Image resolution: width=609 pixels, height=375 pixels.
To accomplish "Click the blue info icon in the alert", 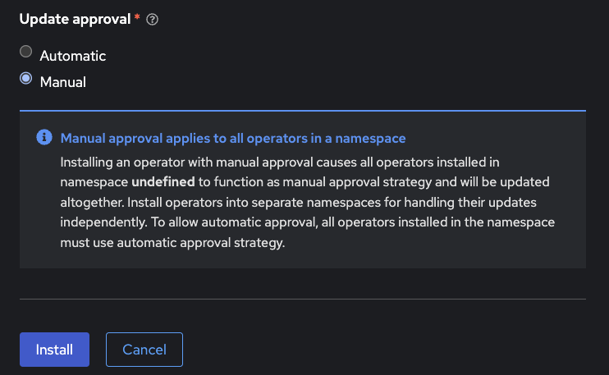I will (43, 138).
